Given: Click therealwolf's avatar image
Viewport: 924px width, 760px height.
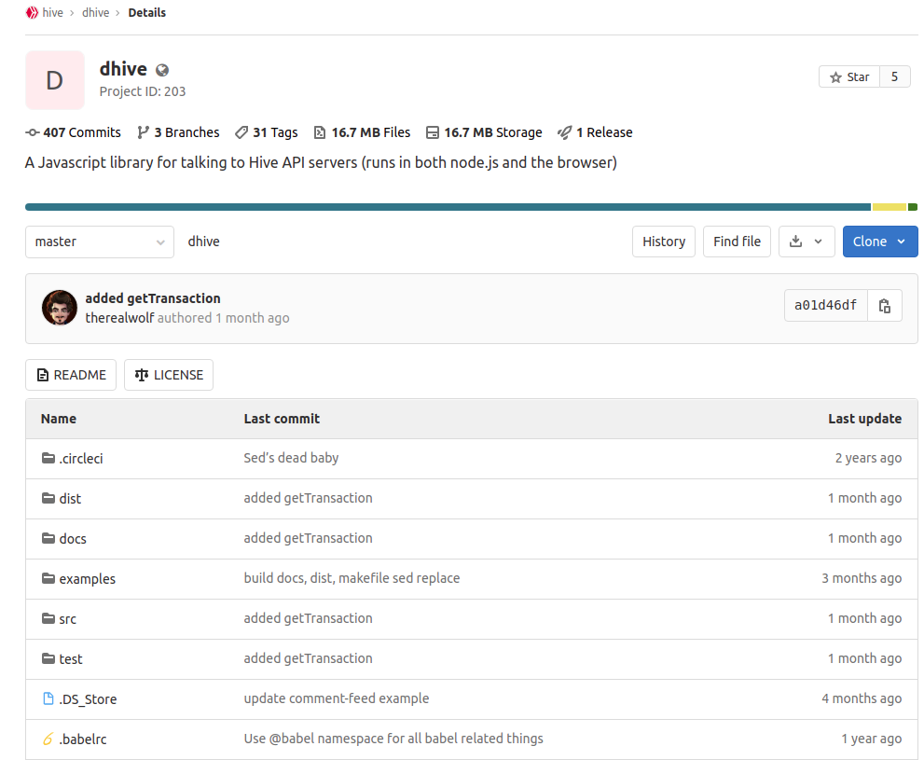Looking at the screenshot, I should point(60,308).
